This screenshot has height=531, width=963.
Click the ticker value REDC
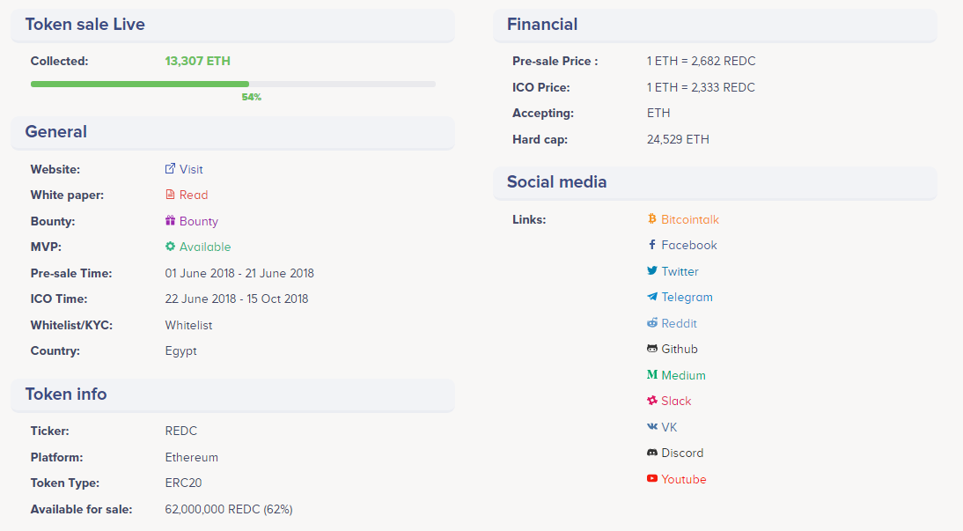coord(181,431)
